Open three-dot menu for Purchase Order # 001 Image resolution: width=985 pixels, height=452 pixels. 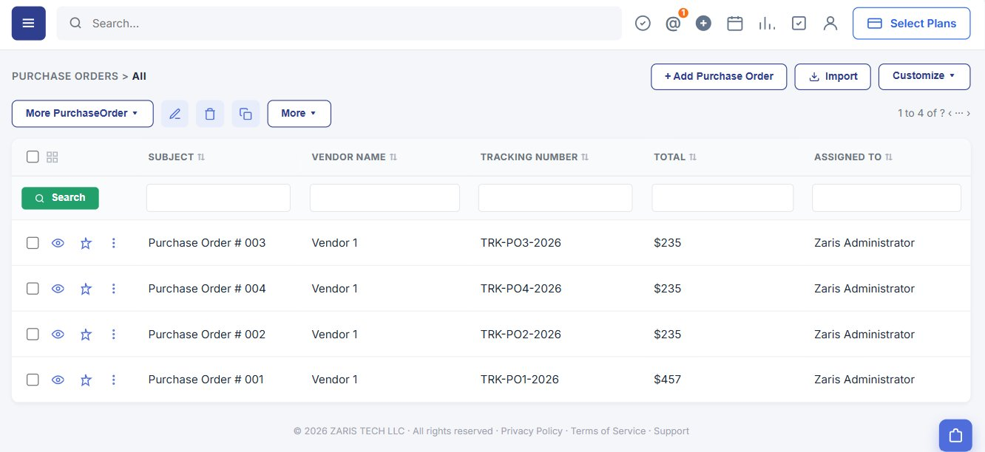113,380
